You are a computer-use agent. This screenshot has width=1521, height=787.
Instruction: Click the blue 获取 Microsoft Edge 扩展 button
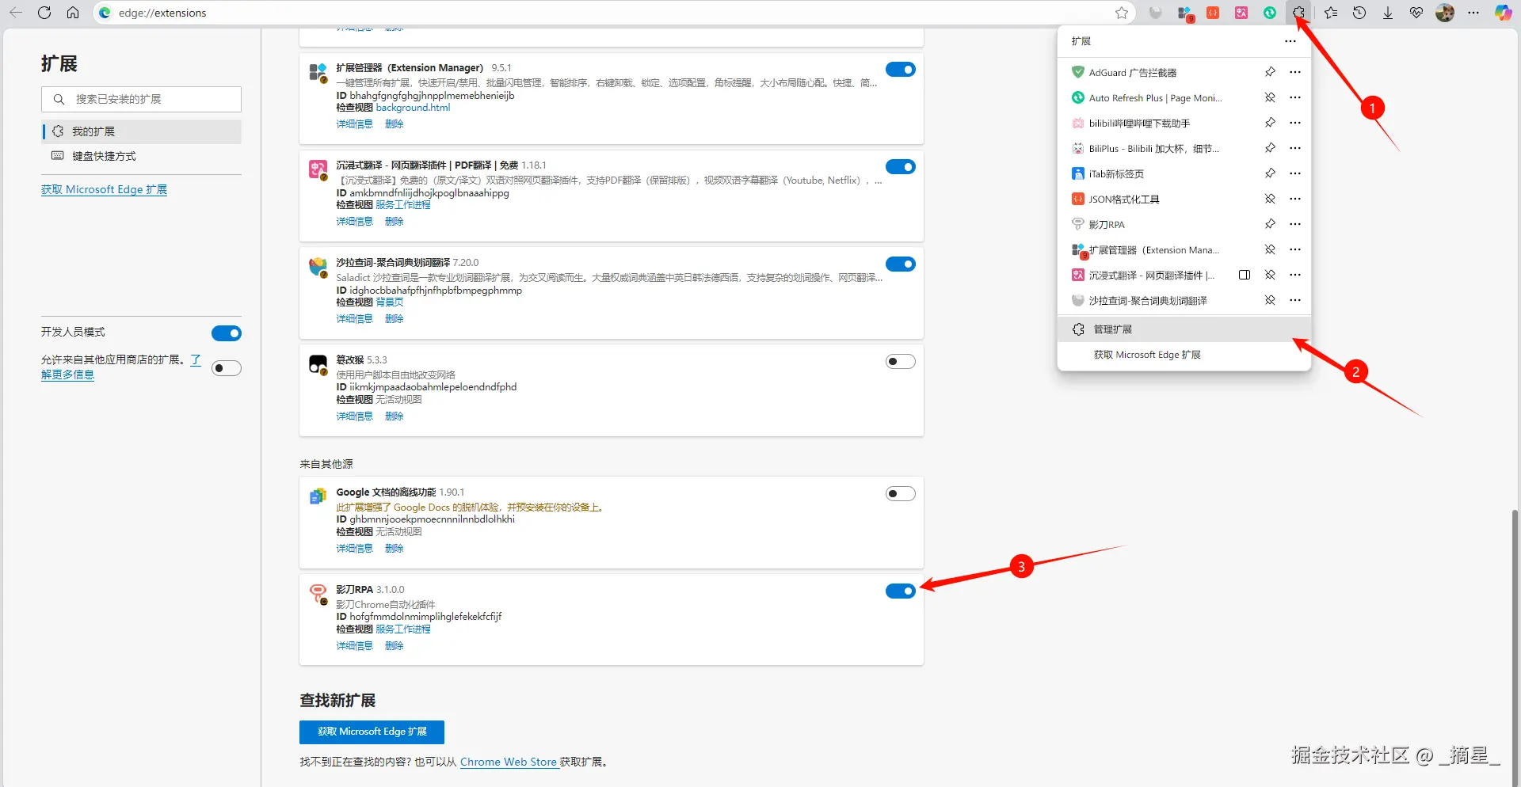[372, 732]
